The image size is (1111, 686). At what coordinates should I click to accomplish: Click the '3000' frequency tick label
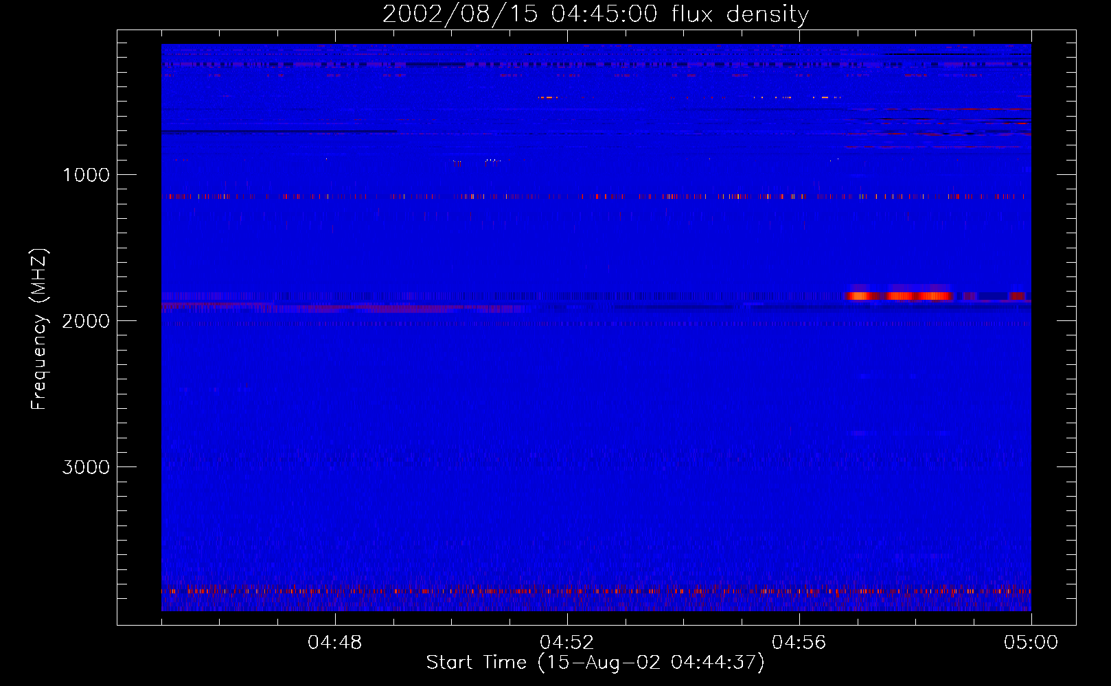tap(86, 467)
